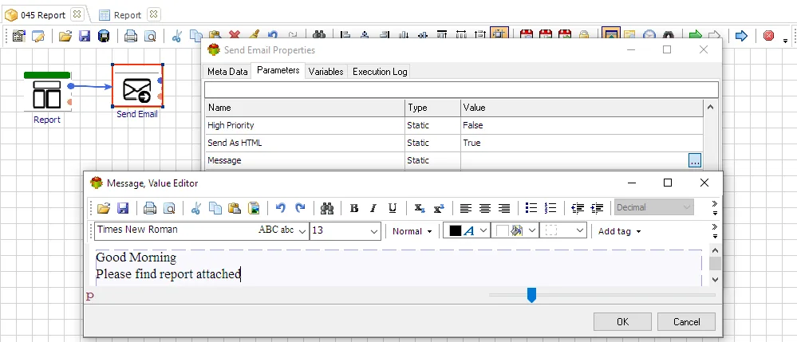The width and height of the screenshot is (797, 342).
Task: Switch to 045 Report document tab
Action: click(43, 14)
